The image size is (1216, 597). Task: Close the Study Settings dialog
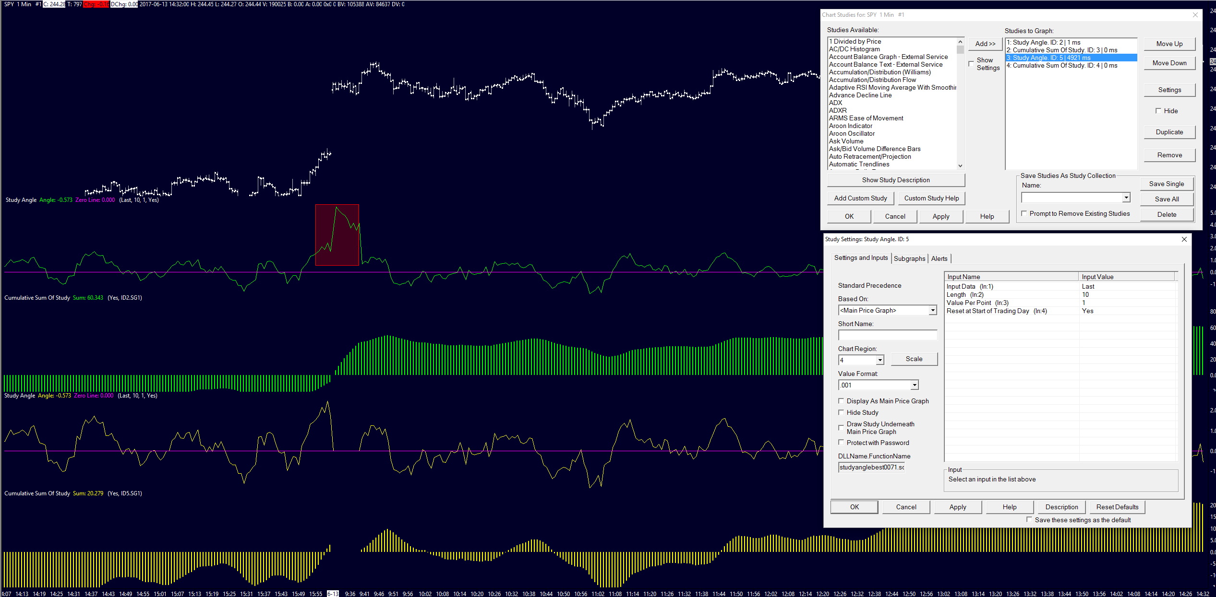pos(1184,239)
